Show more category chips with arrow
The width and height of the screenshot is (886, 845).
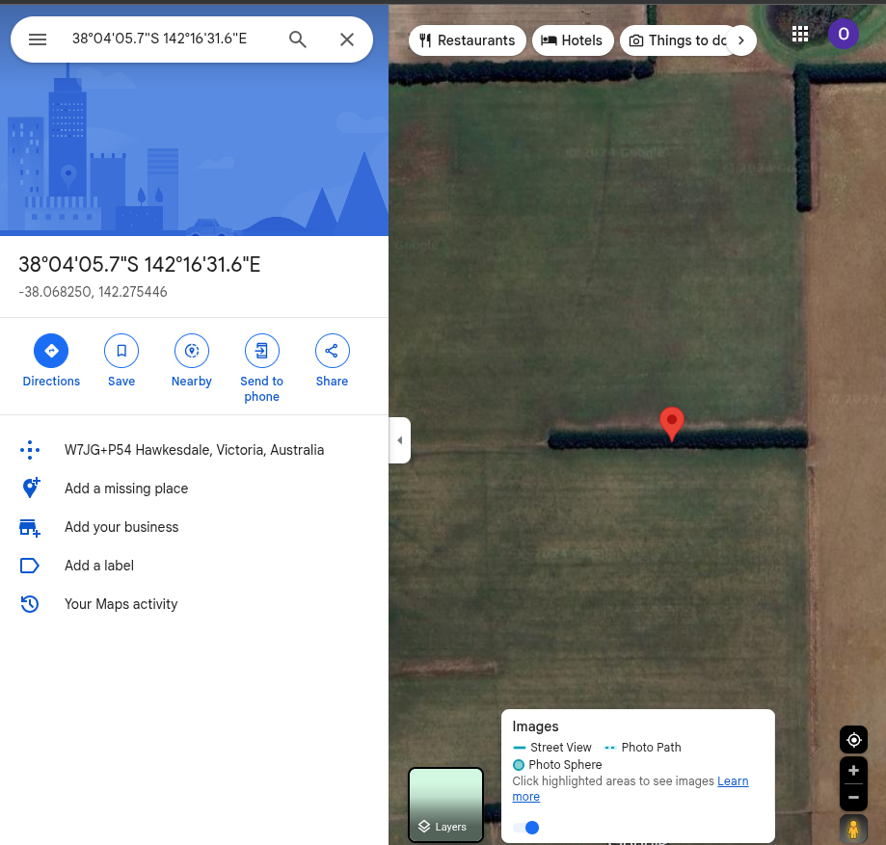point(741,40)
